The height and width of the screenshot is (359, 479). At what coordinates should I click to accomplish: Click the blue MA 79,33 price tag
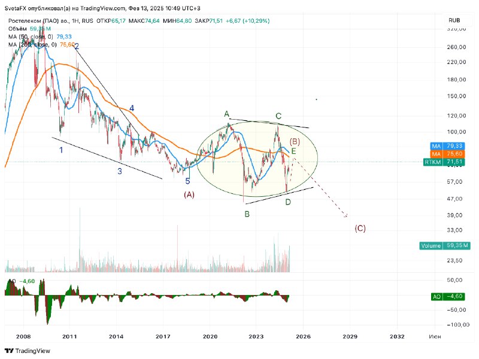(447, 146)
